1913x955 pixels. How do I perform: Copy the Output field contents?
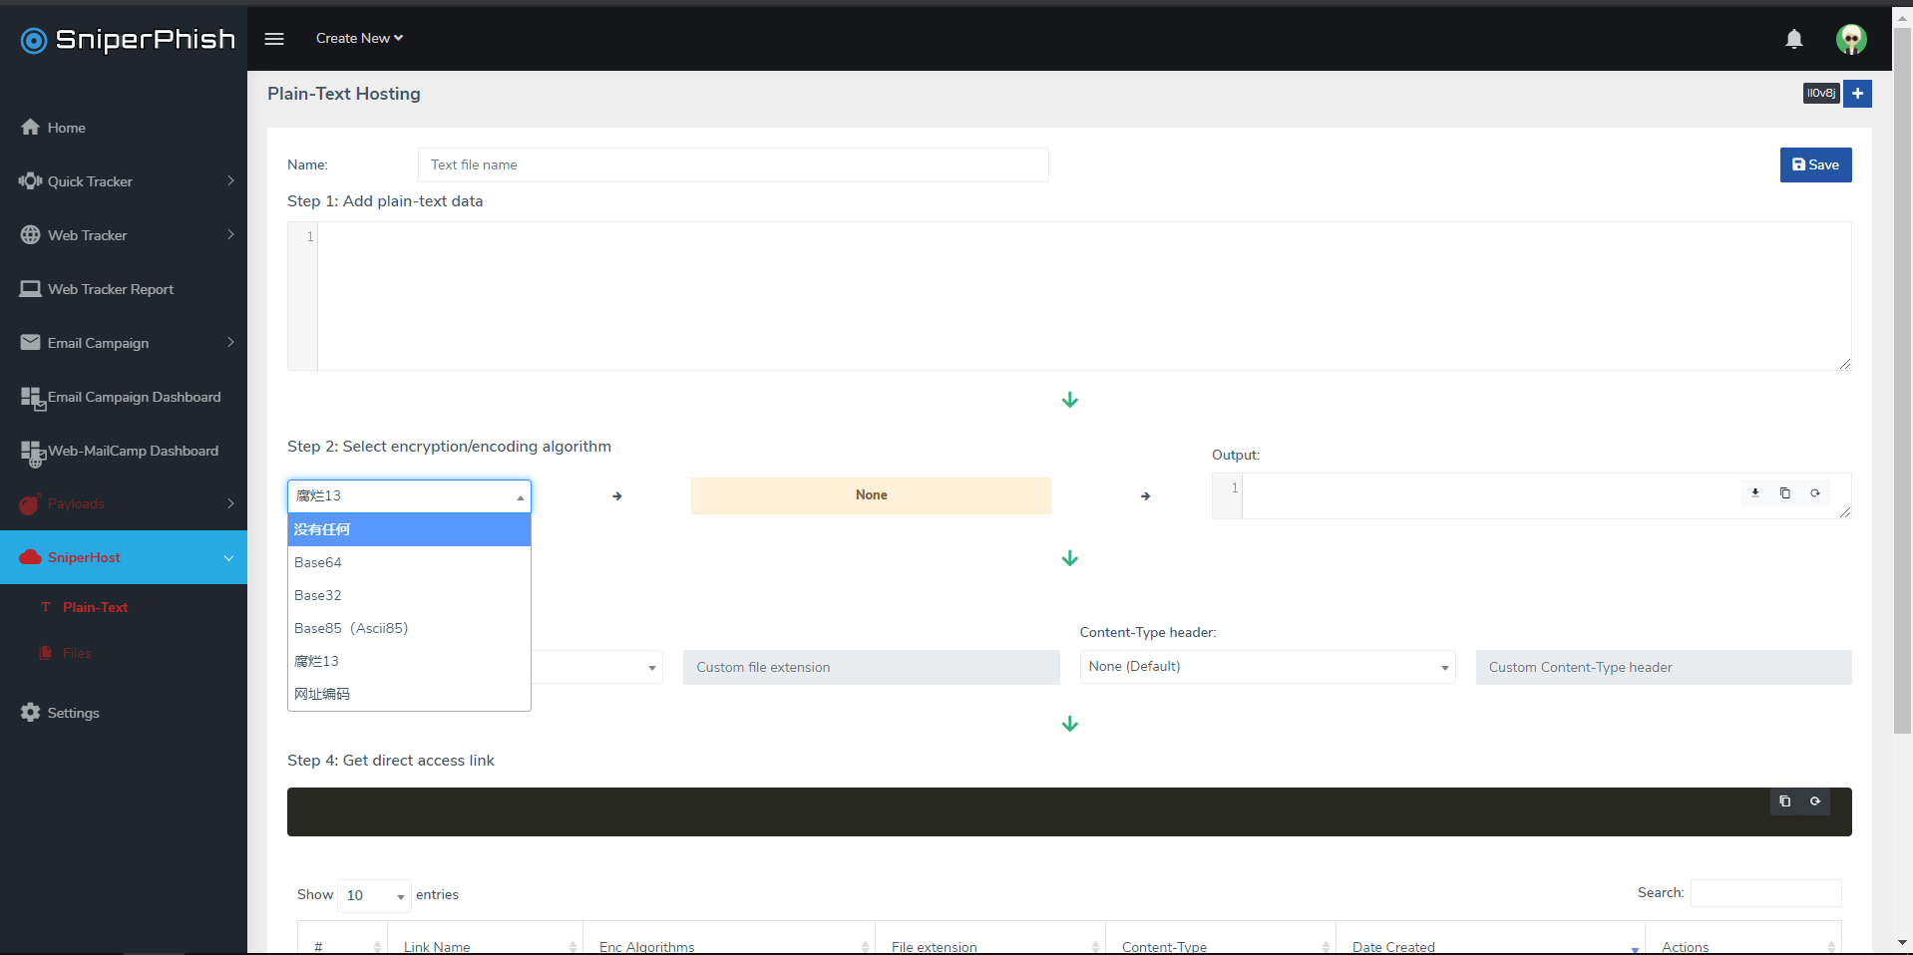coord(1785,493)
